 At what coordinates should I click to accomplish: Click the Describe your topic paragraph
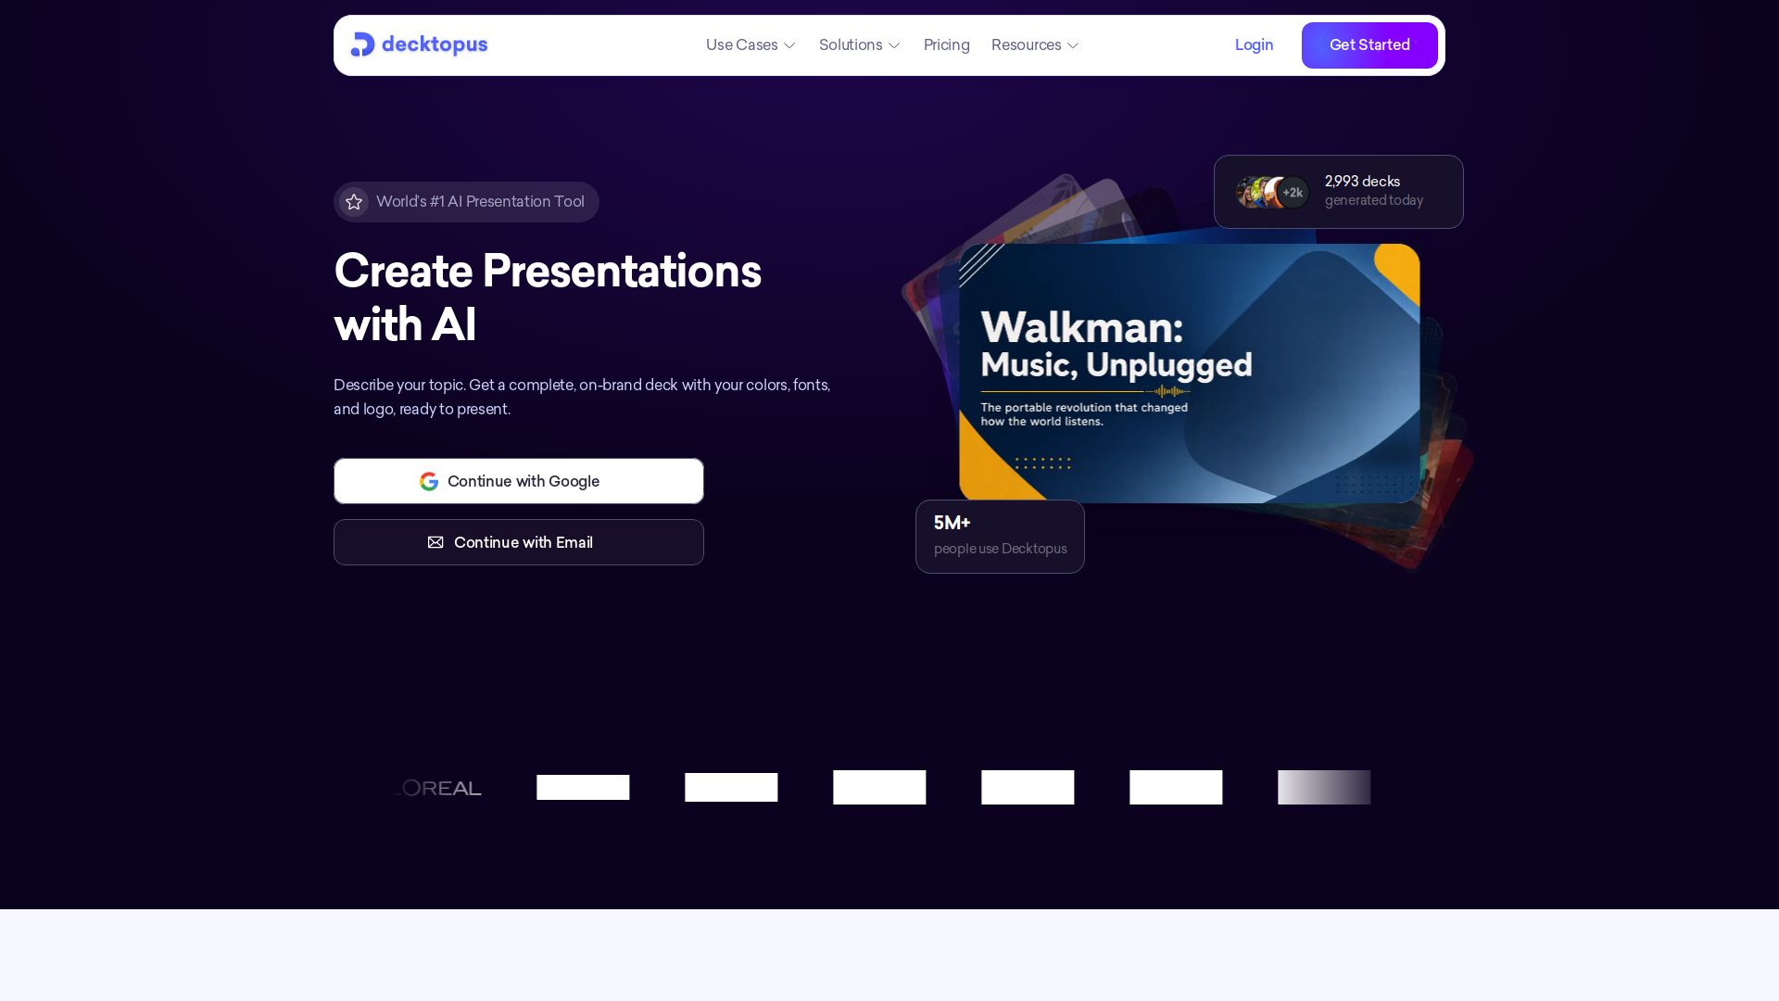pos(582,397)
